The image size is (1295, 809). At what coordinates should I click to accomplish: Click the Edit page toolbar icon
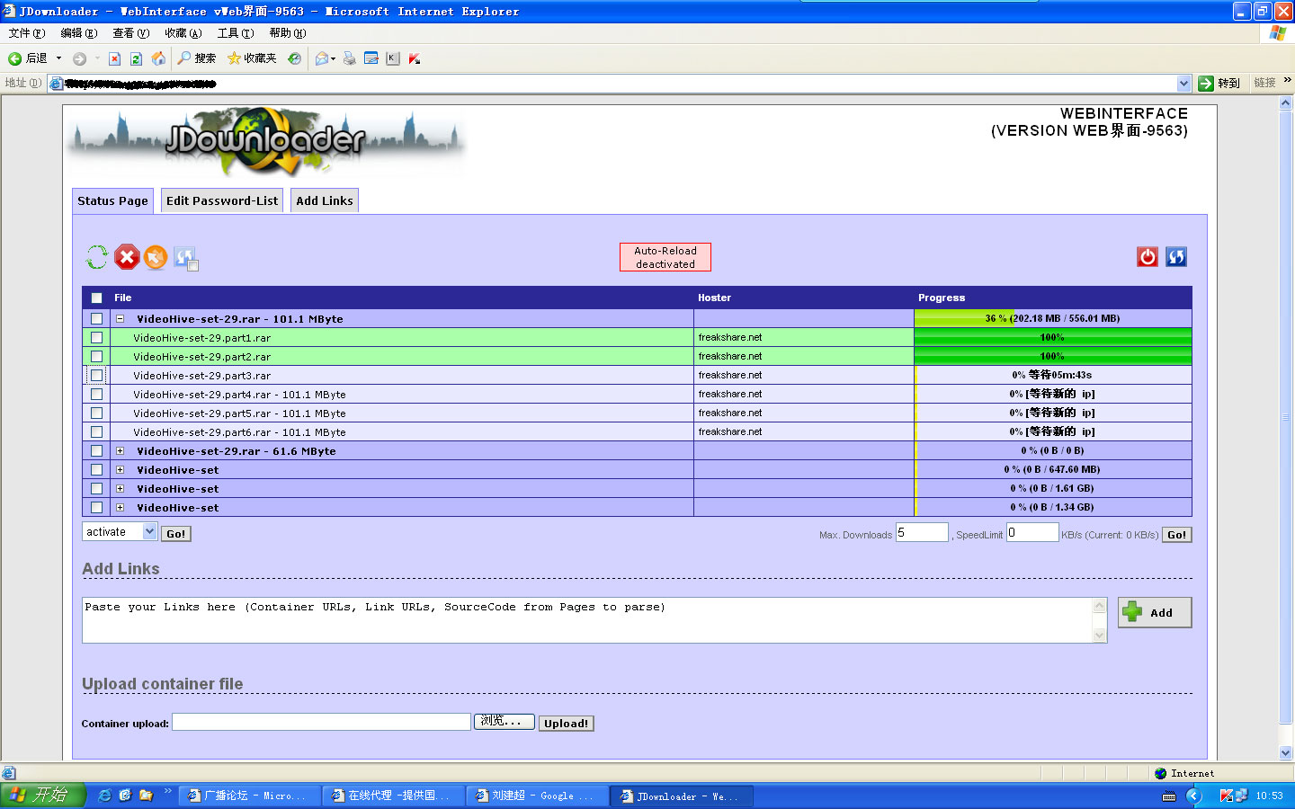(371, 58)
